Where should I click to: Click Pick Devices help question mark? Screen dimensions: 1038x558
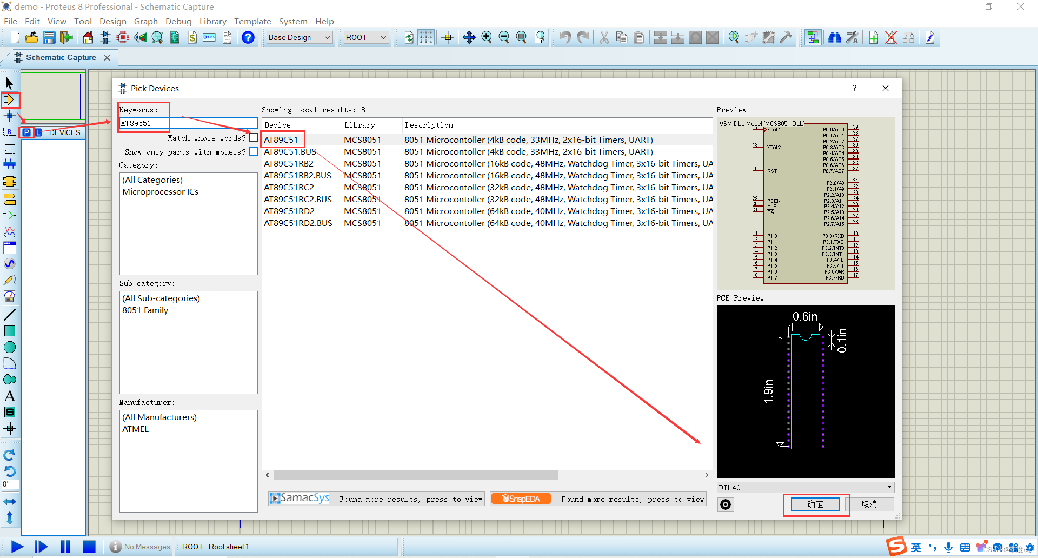[854, 88]
